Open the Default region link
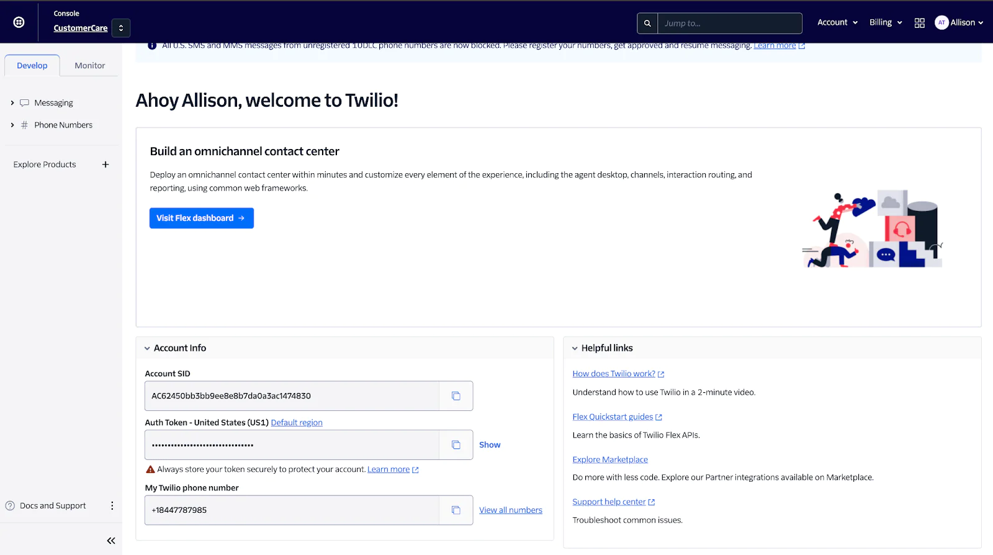Viewport: 993px width, 555px height. pos(297,423)
